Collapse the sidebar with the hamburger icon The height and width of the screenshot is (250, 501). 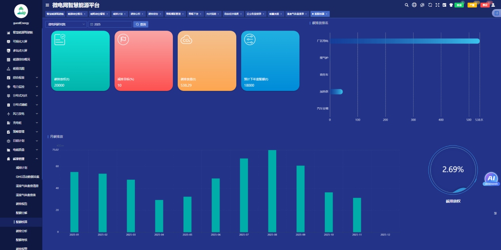click(47, 5)
